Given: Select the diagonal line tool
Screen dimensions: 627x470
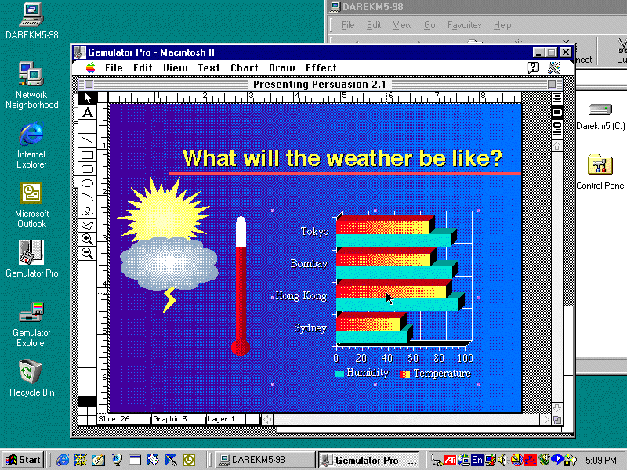Looking at the screenshot, I should click(88, 141).
